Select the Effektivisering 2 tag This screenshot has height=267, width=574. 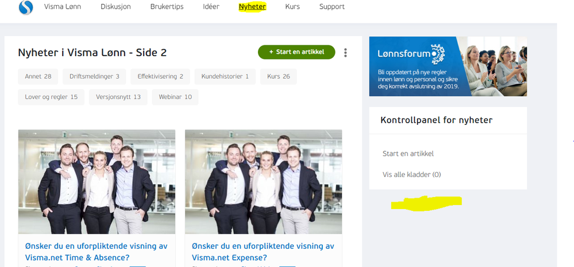pos(160,77)
